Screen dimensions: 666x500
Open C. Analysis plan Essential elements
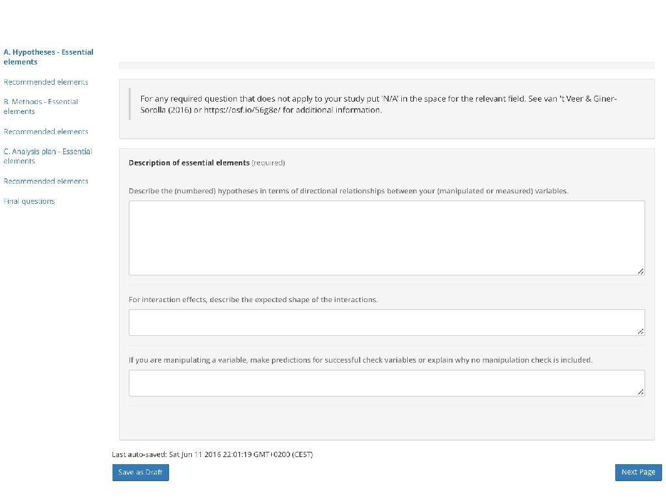(47, 156)
